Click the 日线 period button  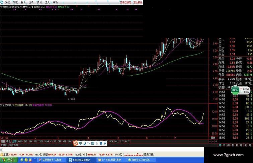coord(213,138)
